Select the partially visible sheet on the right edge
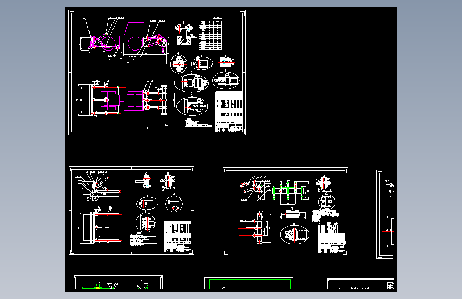The height and width of the screenshot is (299, 462). [385, 214]
